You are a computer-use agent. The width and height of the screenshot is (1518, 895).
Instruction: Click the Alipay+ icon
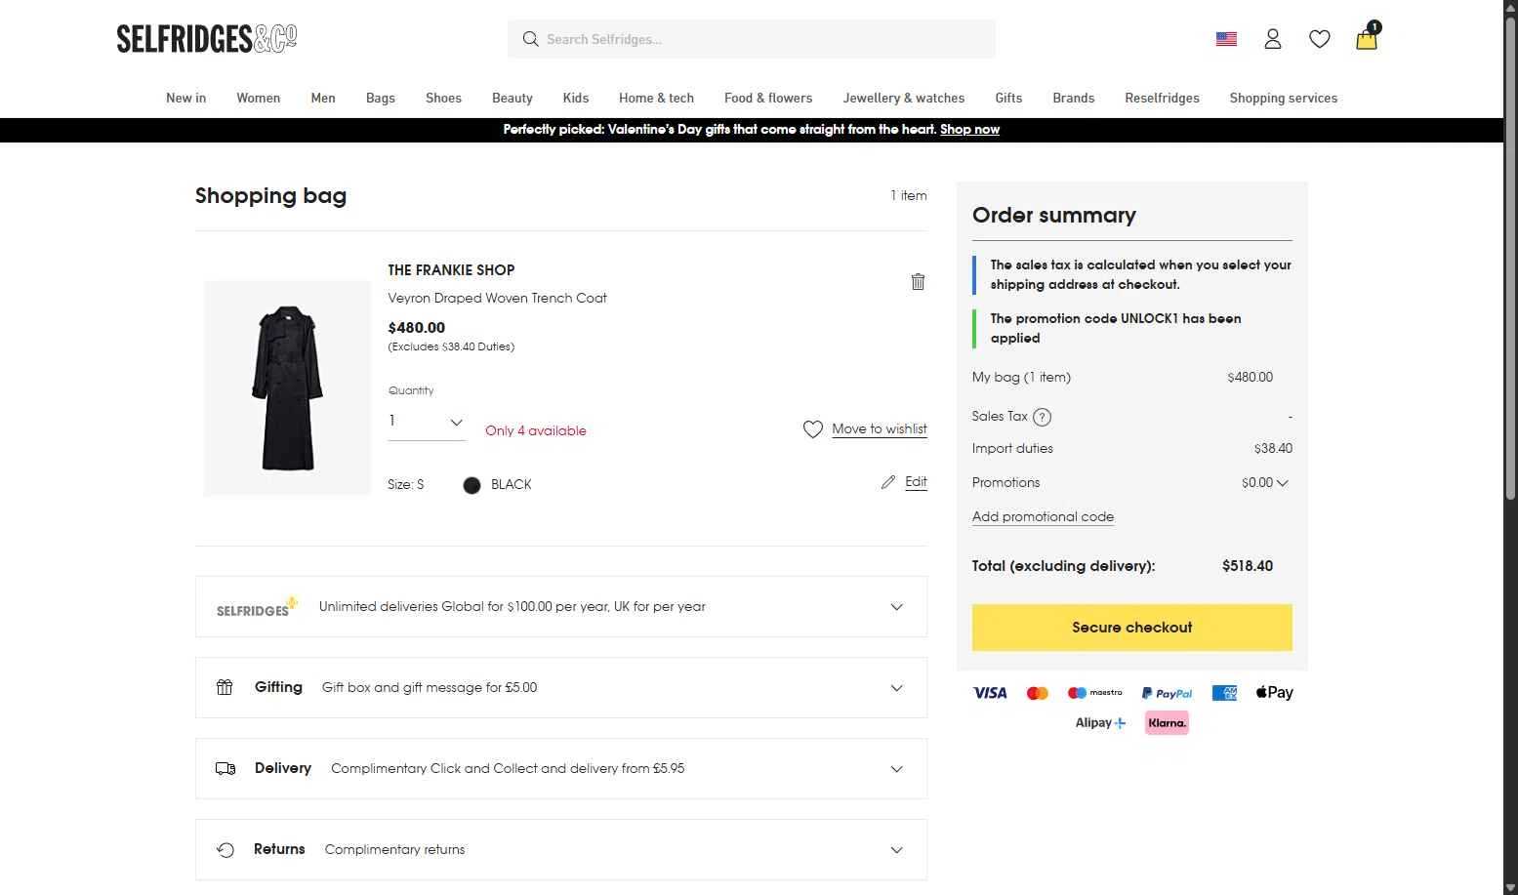[x=1100, y=723]
